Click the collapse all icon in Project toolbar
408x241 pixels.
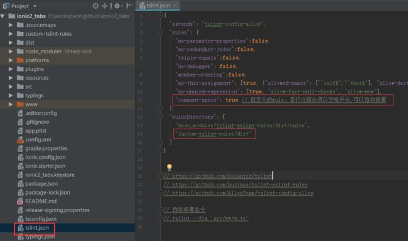point(105,6)
